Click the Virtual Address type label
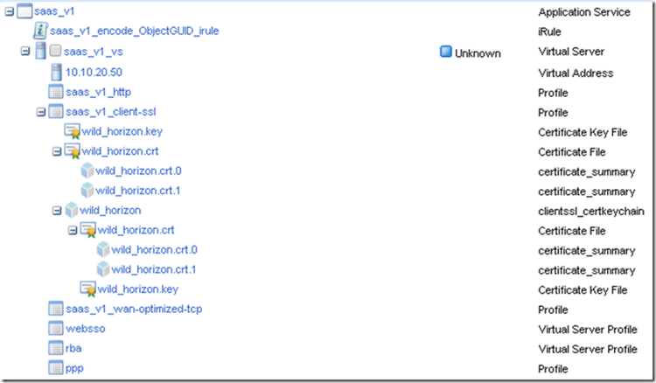The width and height of the screenshot is (656, 383). pos(576,73)
